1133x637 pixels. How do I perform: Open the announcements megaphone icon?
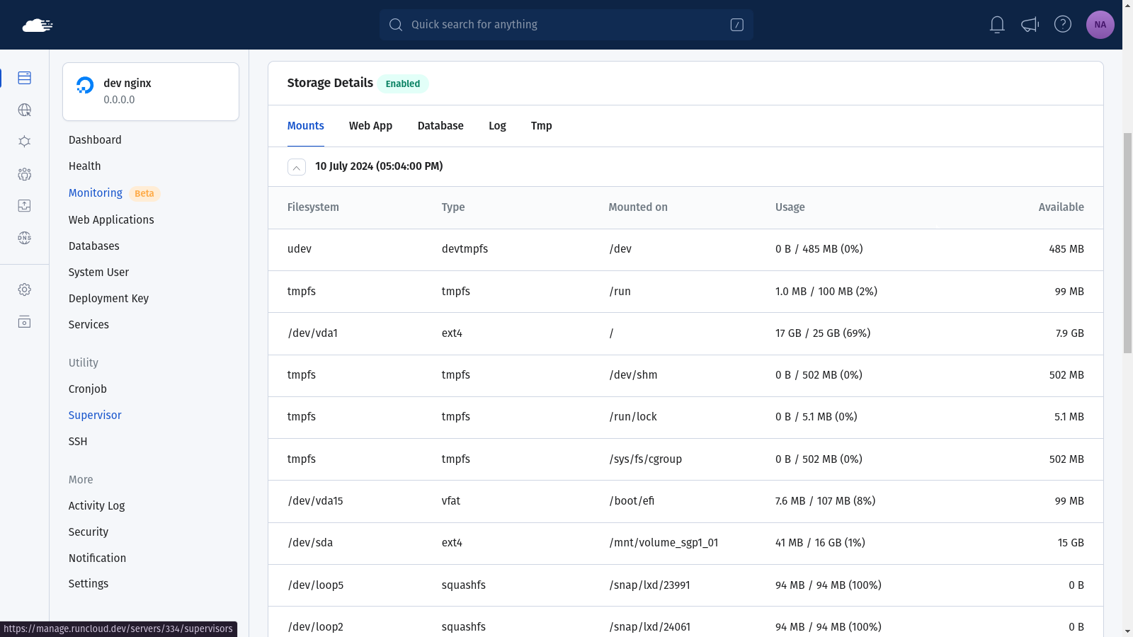point(1030,25)
